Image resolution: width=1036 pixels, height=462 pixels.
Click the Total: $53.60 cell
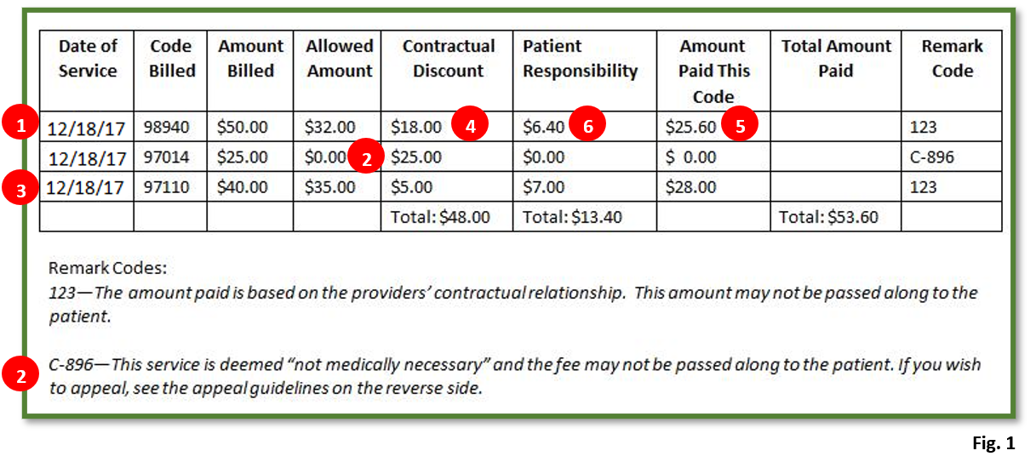[828, 217]
